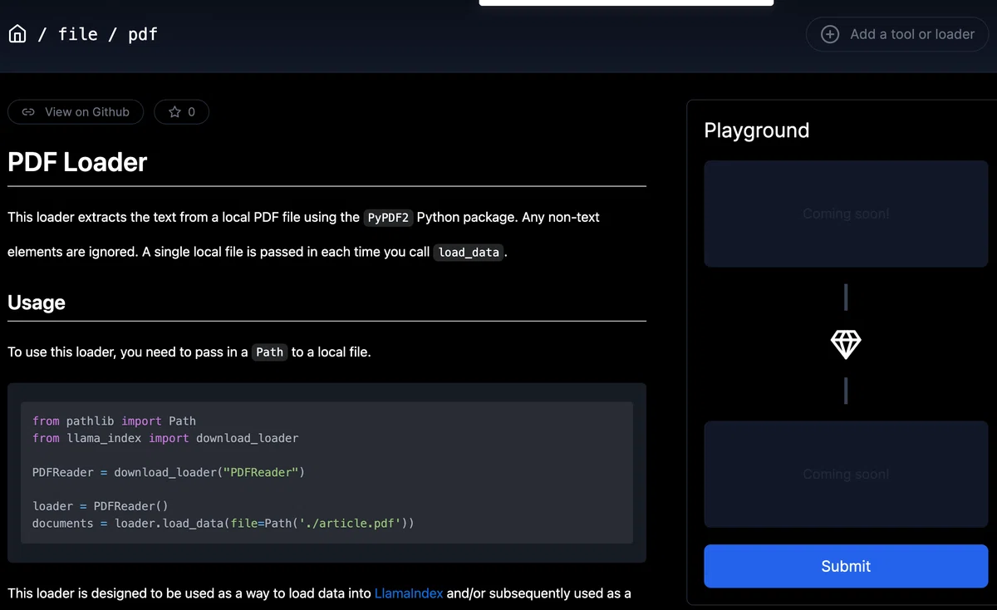Click the 'from pathlib import Path' code line
This screenshot has height=610, width=997.
(115, 421)
